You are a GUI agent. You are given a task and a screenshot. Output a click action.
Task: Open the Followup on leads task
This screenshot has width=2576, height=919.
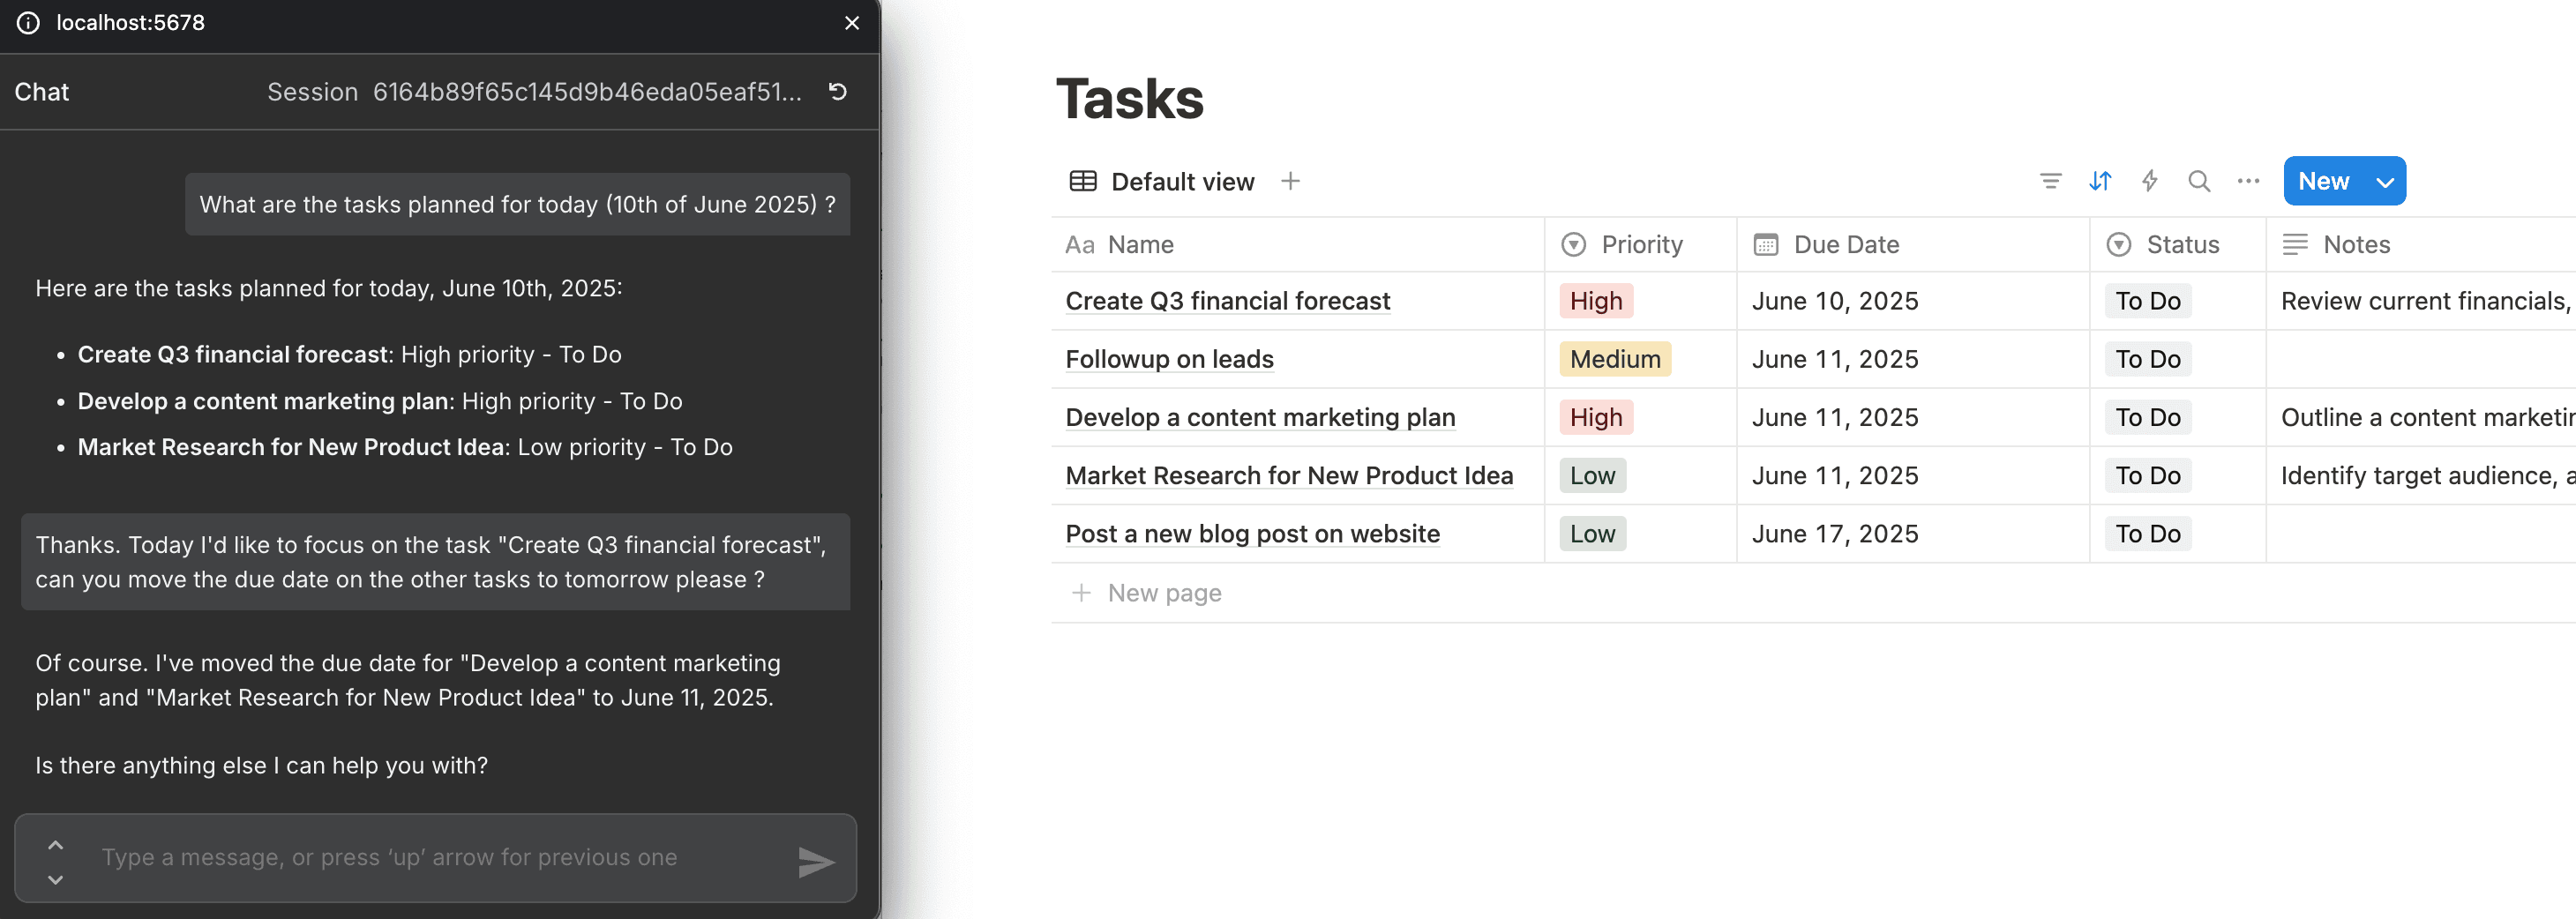tap(1169, 359)
